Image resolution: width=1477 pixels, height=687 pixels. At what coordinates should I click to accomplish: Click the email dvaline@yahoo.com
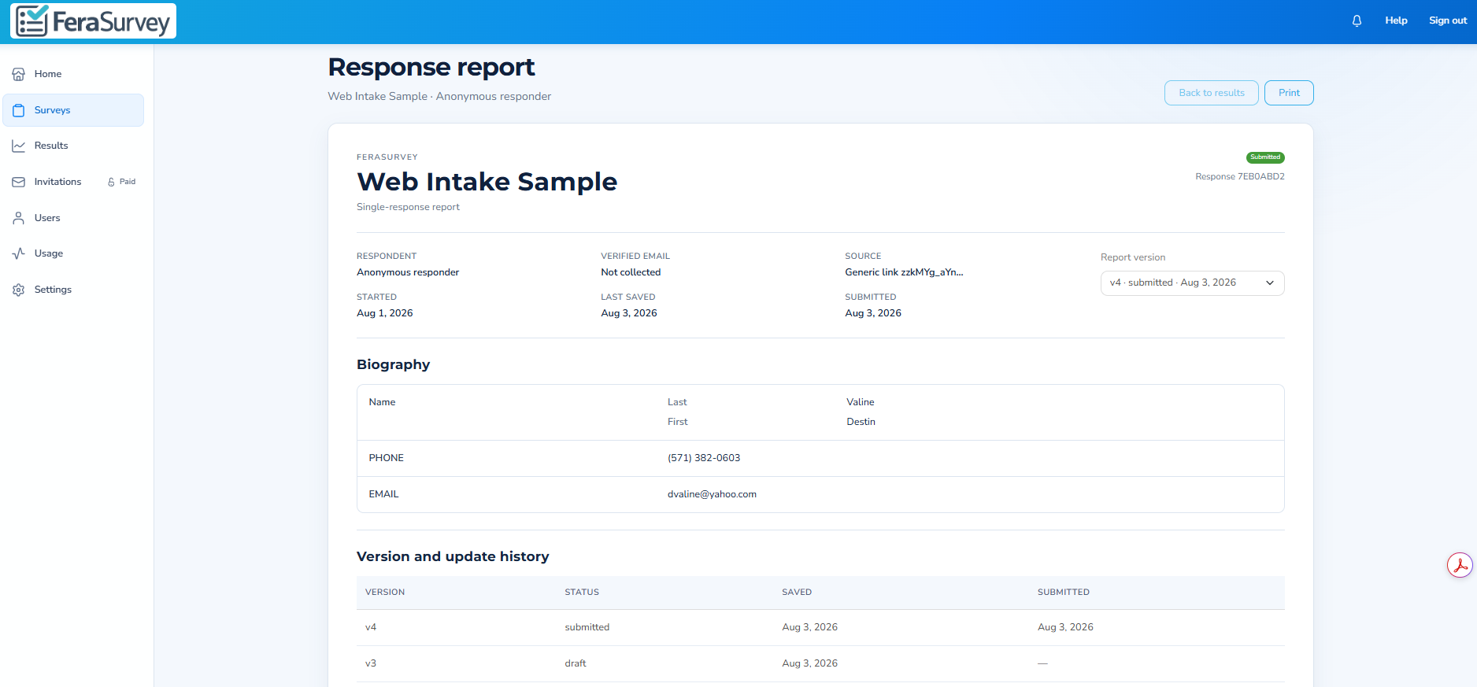click(712, 494)
